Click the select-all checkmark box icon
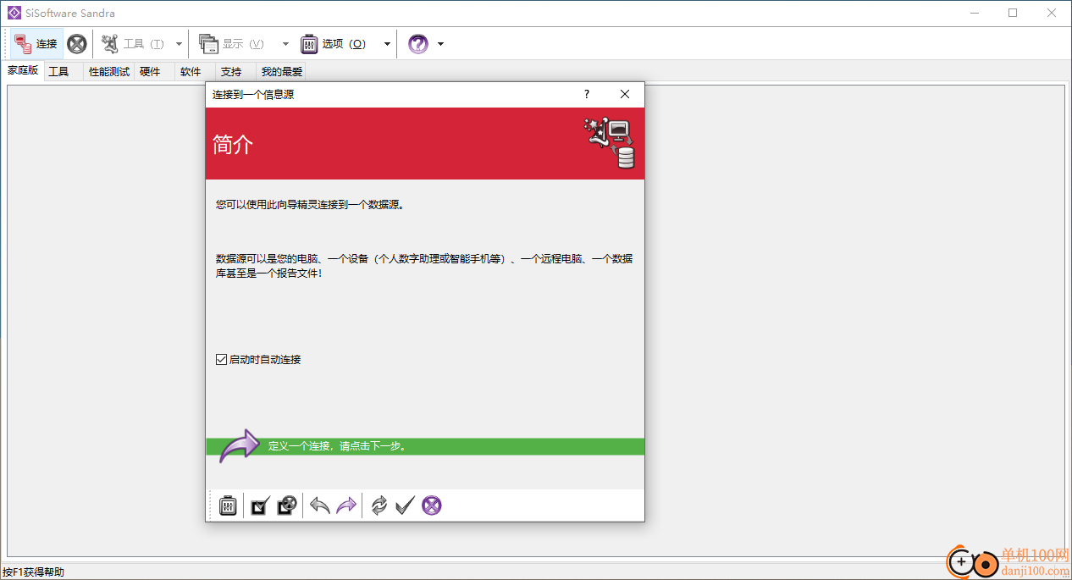Screen dimensions: 1072x580 coord(260,505)
